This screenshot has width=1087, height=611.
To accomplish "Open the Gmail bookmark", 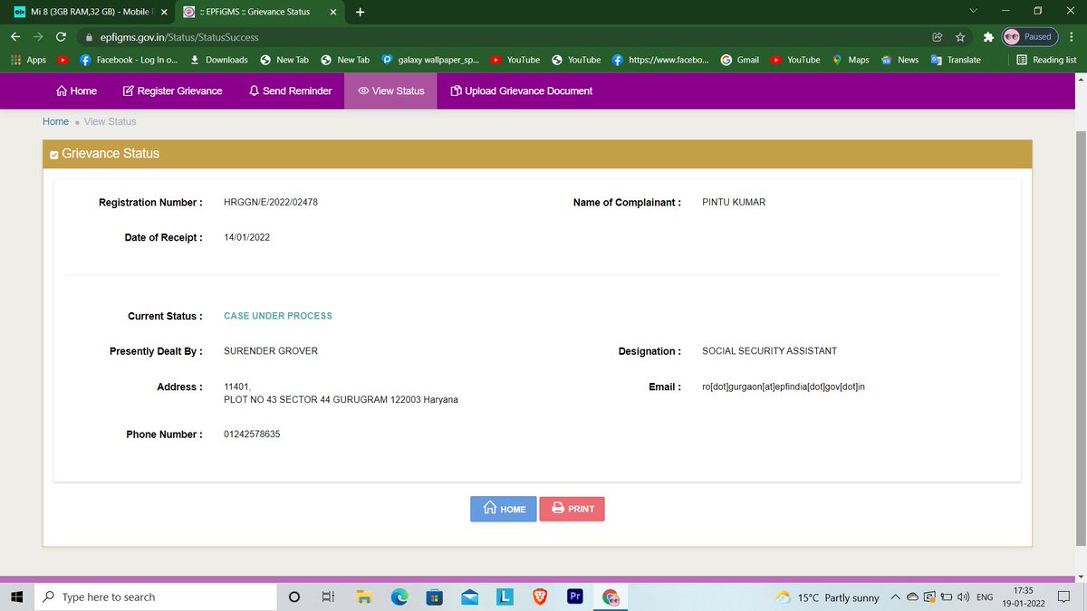I will click(x=740, y=60).
